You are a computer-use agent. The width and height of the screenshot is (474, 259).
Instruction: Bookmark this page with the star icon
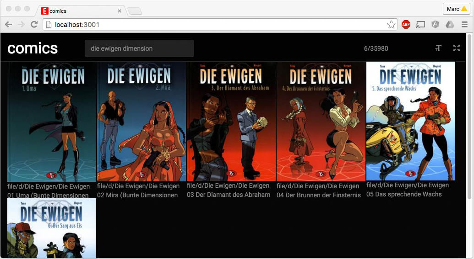[391, 25]
